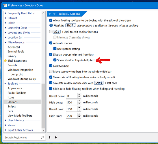Open the Appearance page under Toolbars
This screenshot has width=158, height=144.
[x=15, y=88]
